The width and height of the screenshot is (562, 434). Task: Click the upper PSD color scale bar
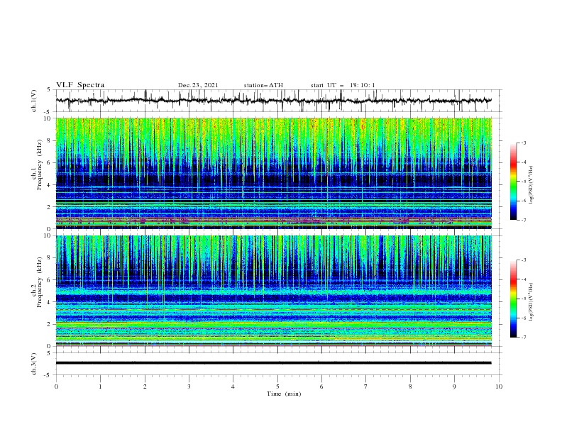(x=513, y=182)
